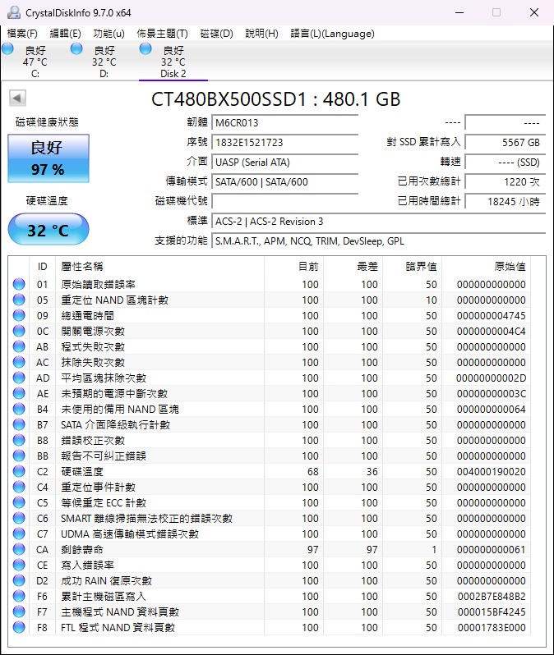Screen dimensions: 554x655
Task: Click status circle for attribute F8
Action: coord(19,627)
